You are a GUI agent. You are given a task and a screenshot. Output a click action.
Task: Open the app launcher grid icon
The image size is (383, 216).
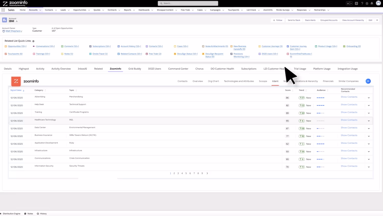[x=3, y=10]
